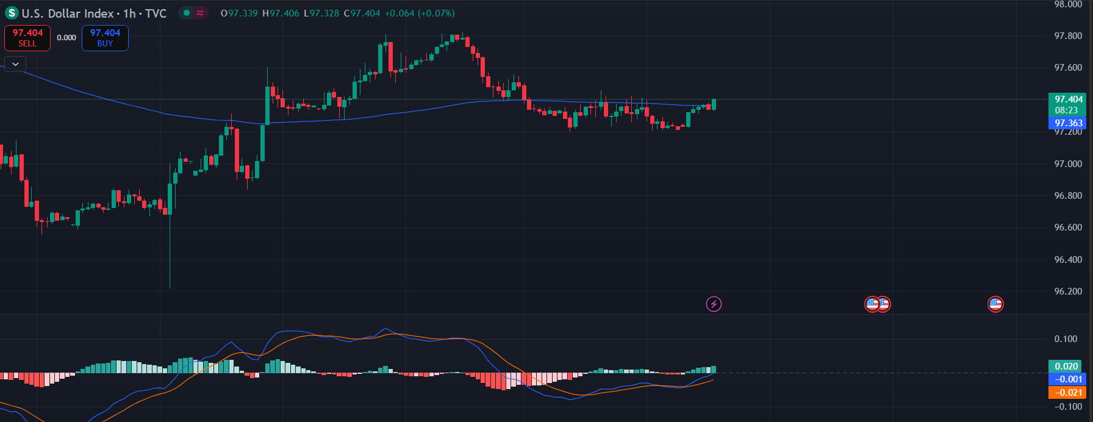Image resolution: width=1093 pixels, height=422 pixels.
Task: Click the 96.800 price axis label
Action: point(1068,196)
